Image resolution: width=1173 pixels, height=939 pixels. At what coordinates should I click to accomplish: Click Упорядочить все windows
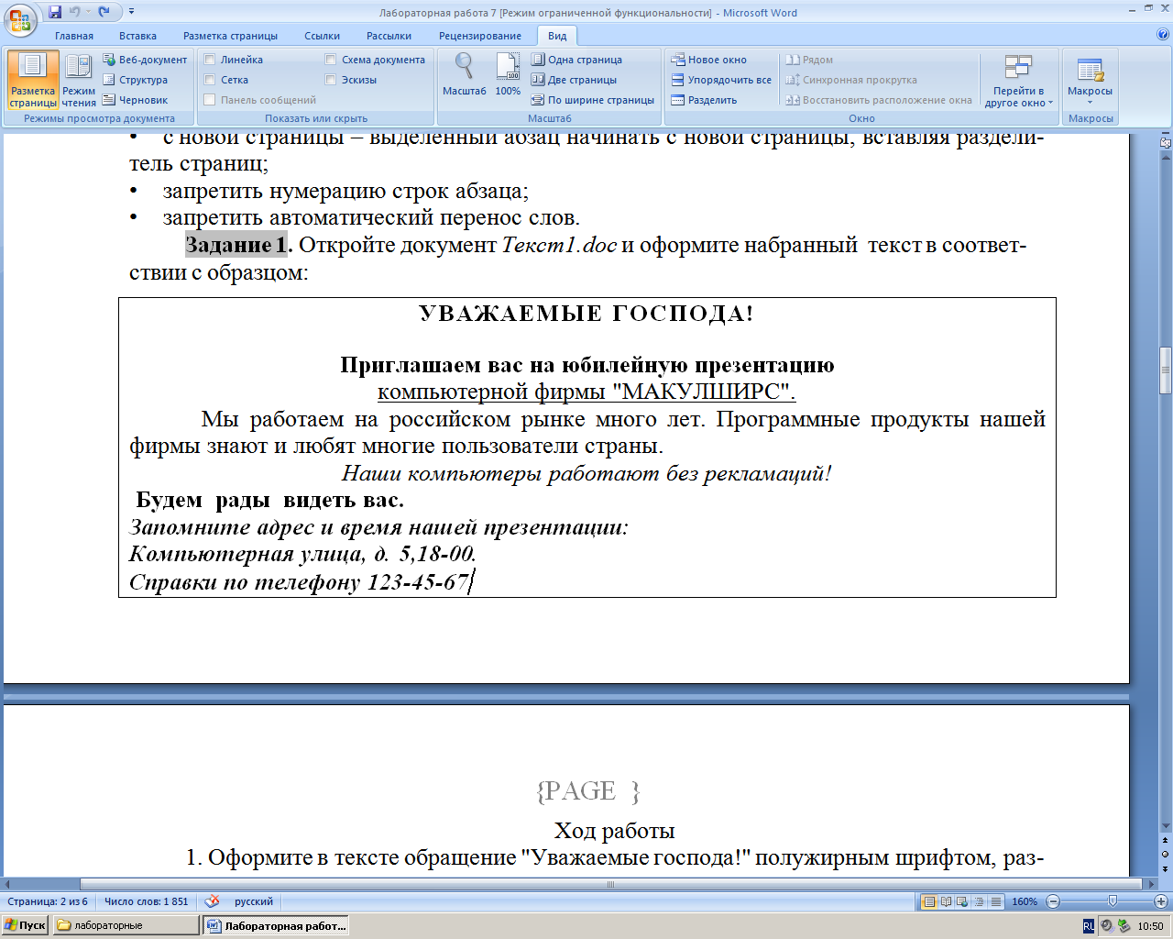point(721,80)
